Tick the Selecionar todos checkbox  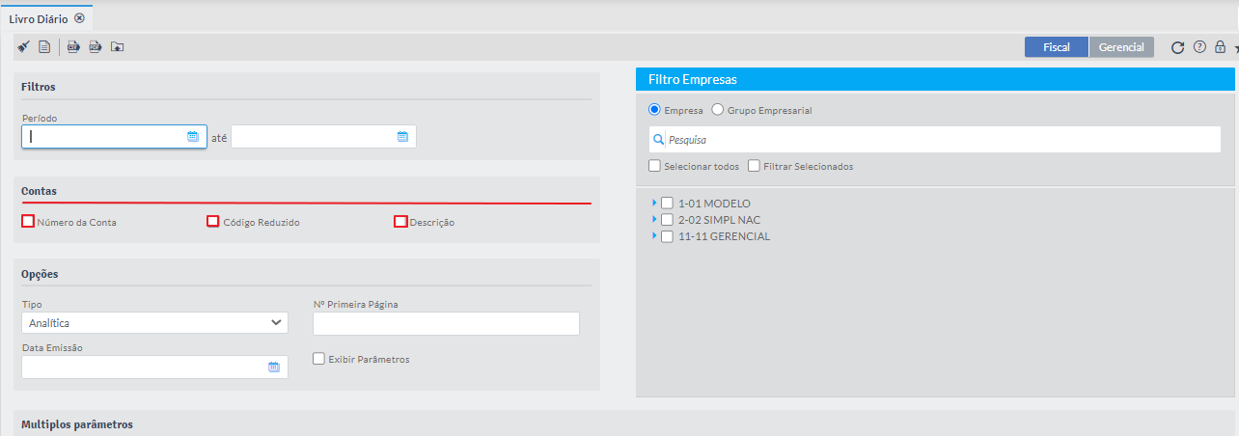[655, 166]
